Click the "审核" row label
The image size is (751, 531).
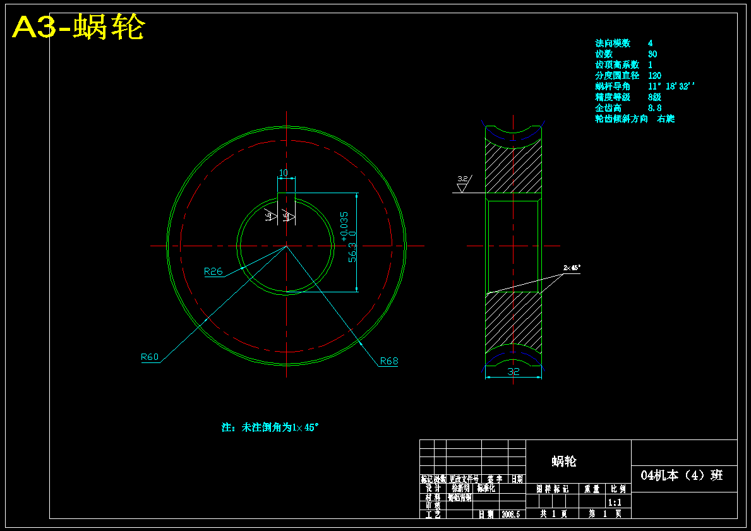point(433,505)
